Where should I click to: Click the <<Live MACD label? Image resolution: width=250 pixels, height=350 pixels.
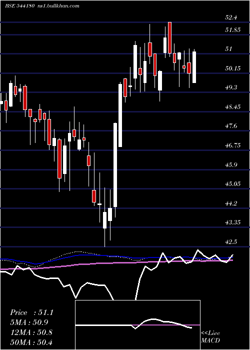point(210,337)
